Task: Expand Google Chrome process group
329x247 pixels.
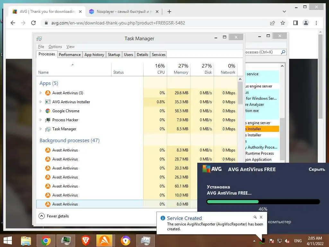Action: coord(40,111)
